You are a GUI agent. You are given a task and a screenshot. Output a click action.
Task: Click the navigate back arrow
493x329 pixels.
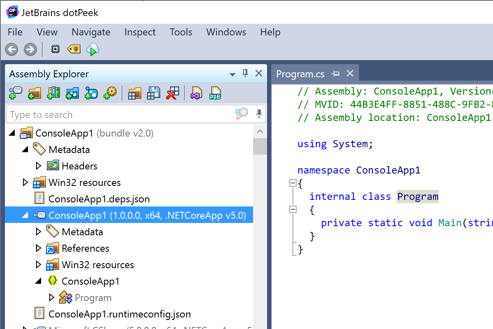(x=11, y=49)
